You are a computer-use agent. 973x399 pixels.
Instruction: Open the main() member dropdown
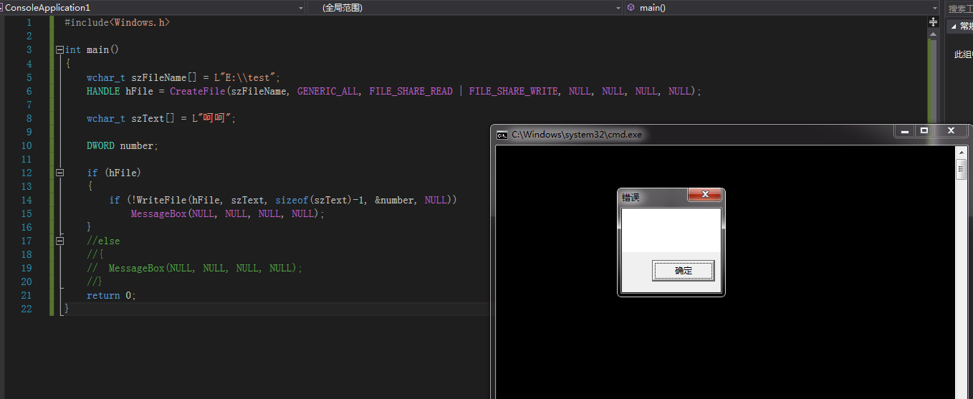coord(782,7)
